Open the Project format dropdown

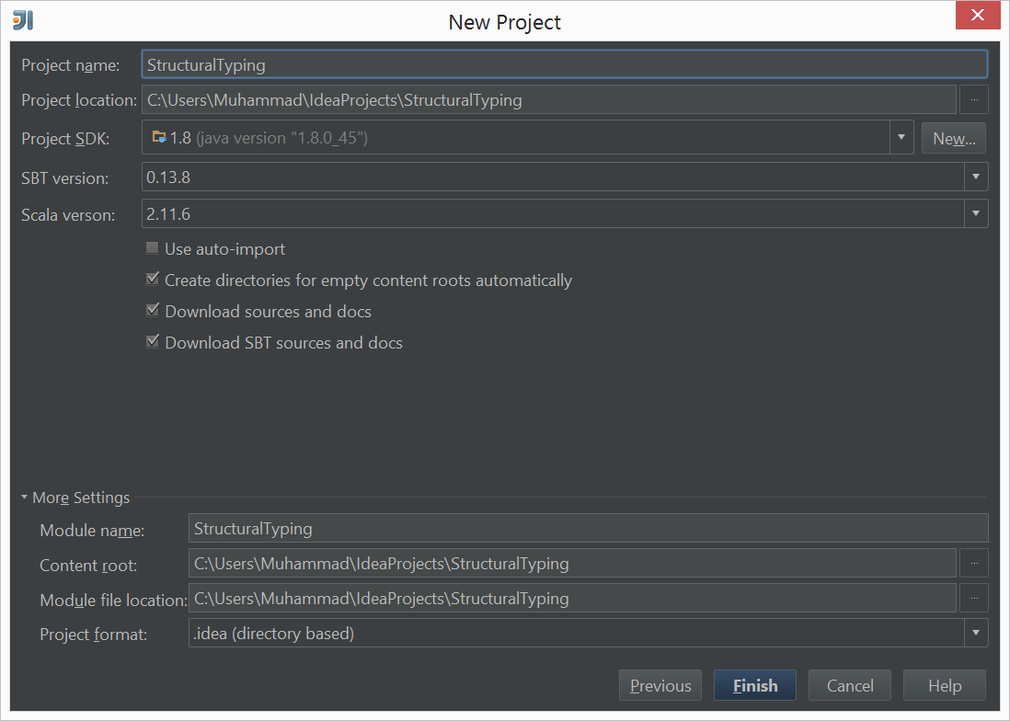(976, 633)
